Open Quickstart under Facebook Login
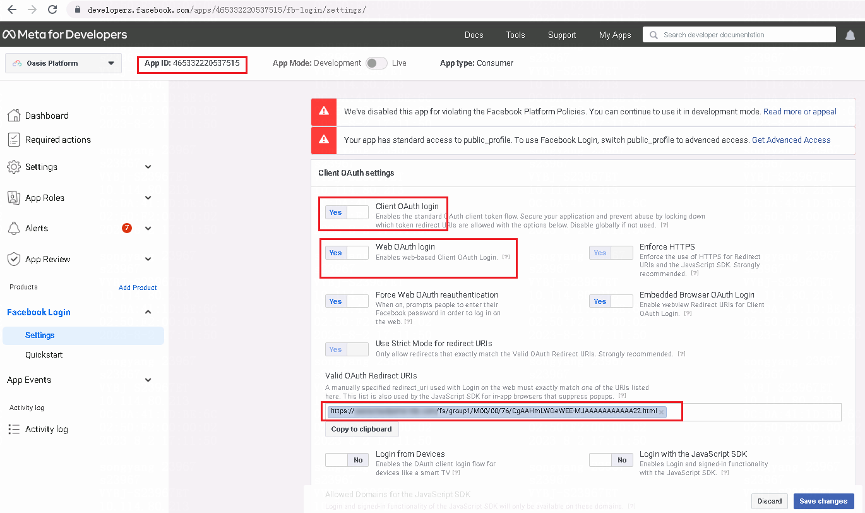Screen dimensions: 865x513 click(44, 355)
